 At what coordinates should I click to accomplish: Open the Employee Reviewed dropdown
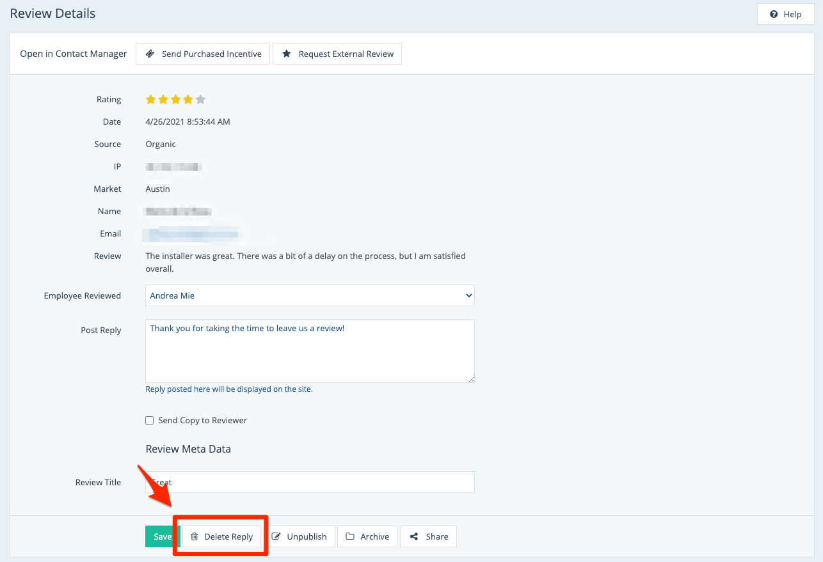pos(310,295)
